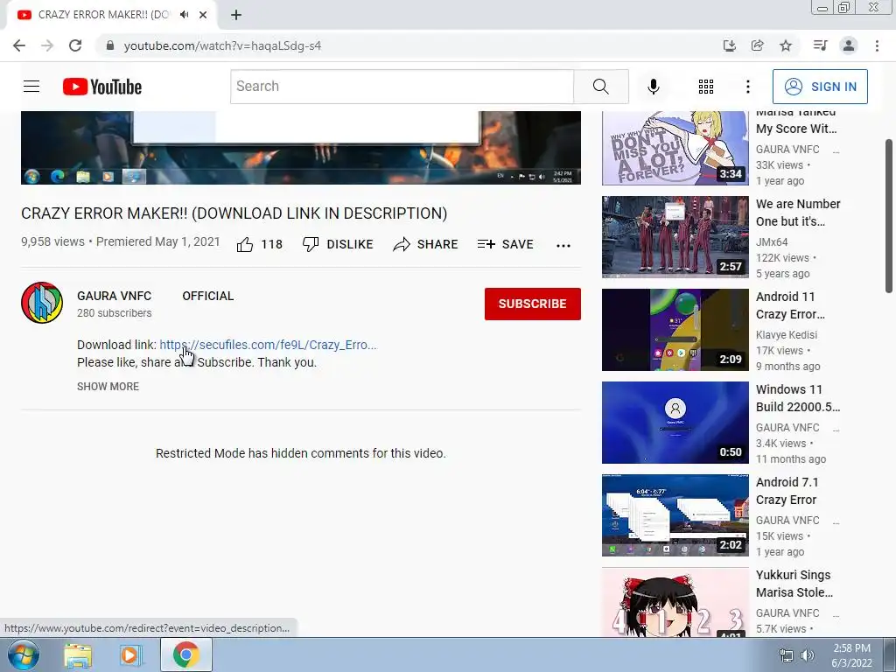Viewport: 896px width, 672px height.
Task: Bookmark this tab with star icon
Action: coord(786,45)
